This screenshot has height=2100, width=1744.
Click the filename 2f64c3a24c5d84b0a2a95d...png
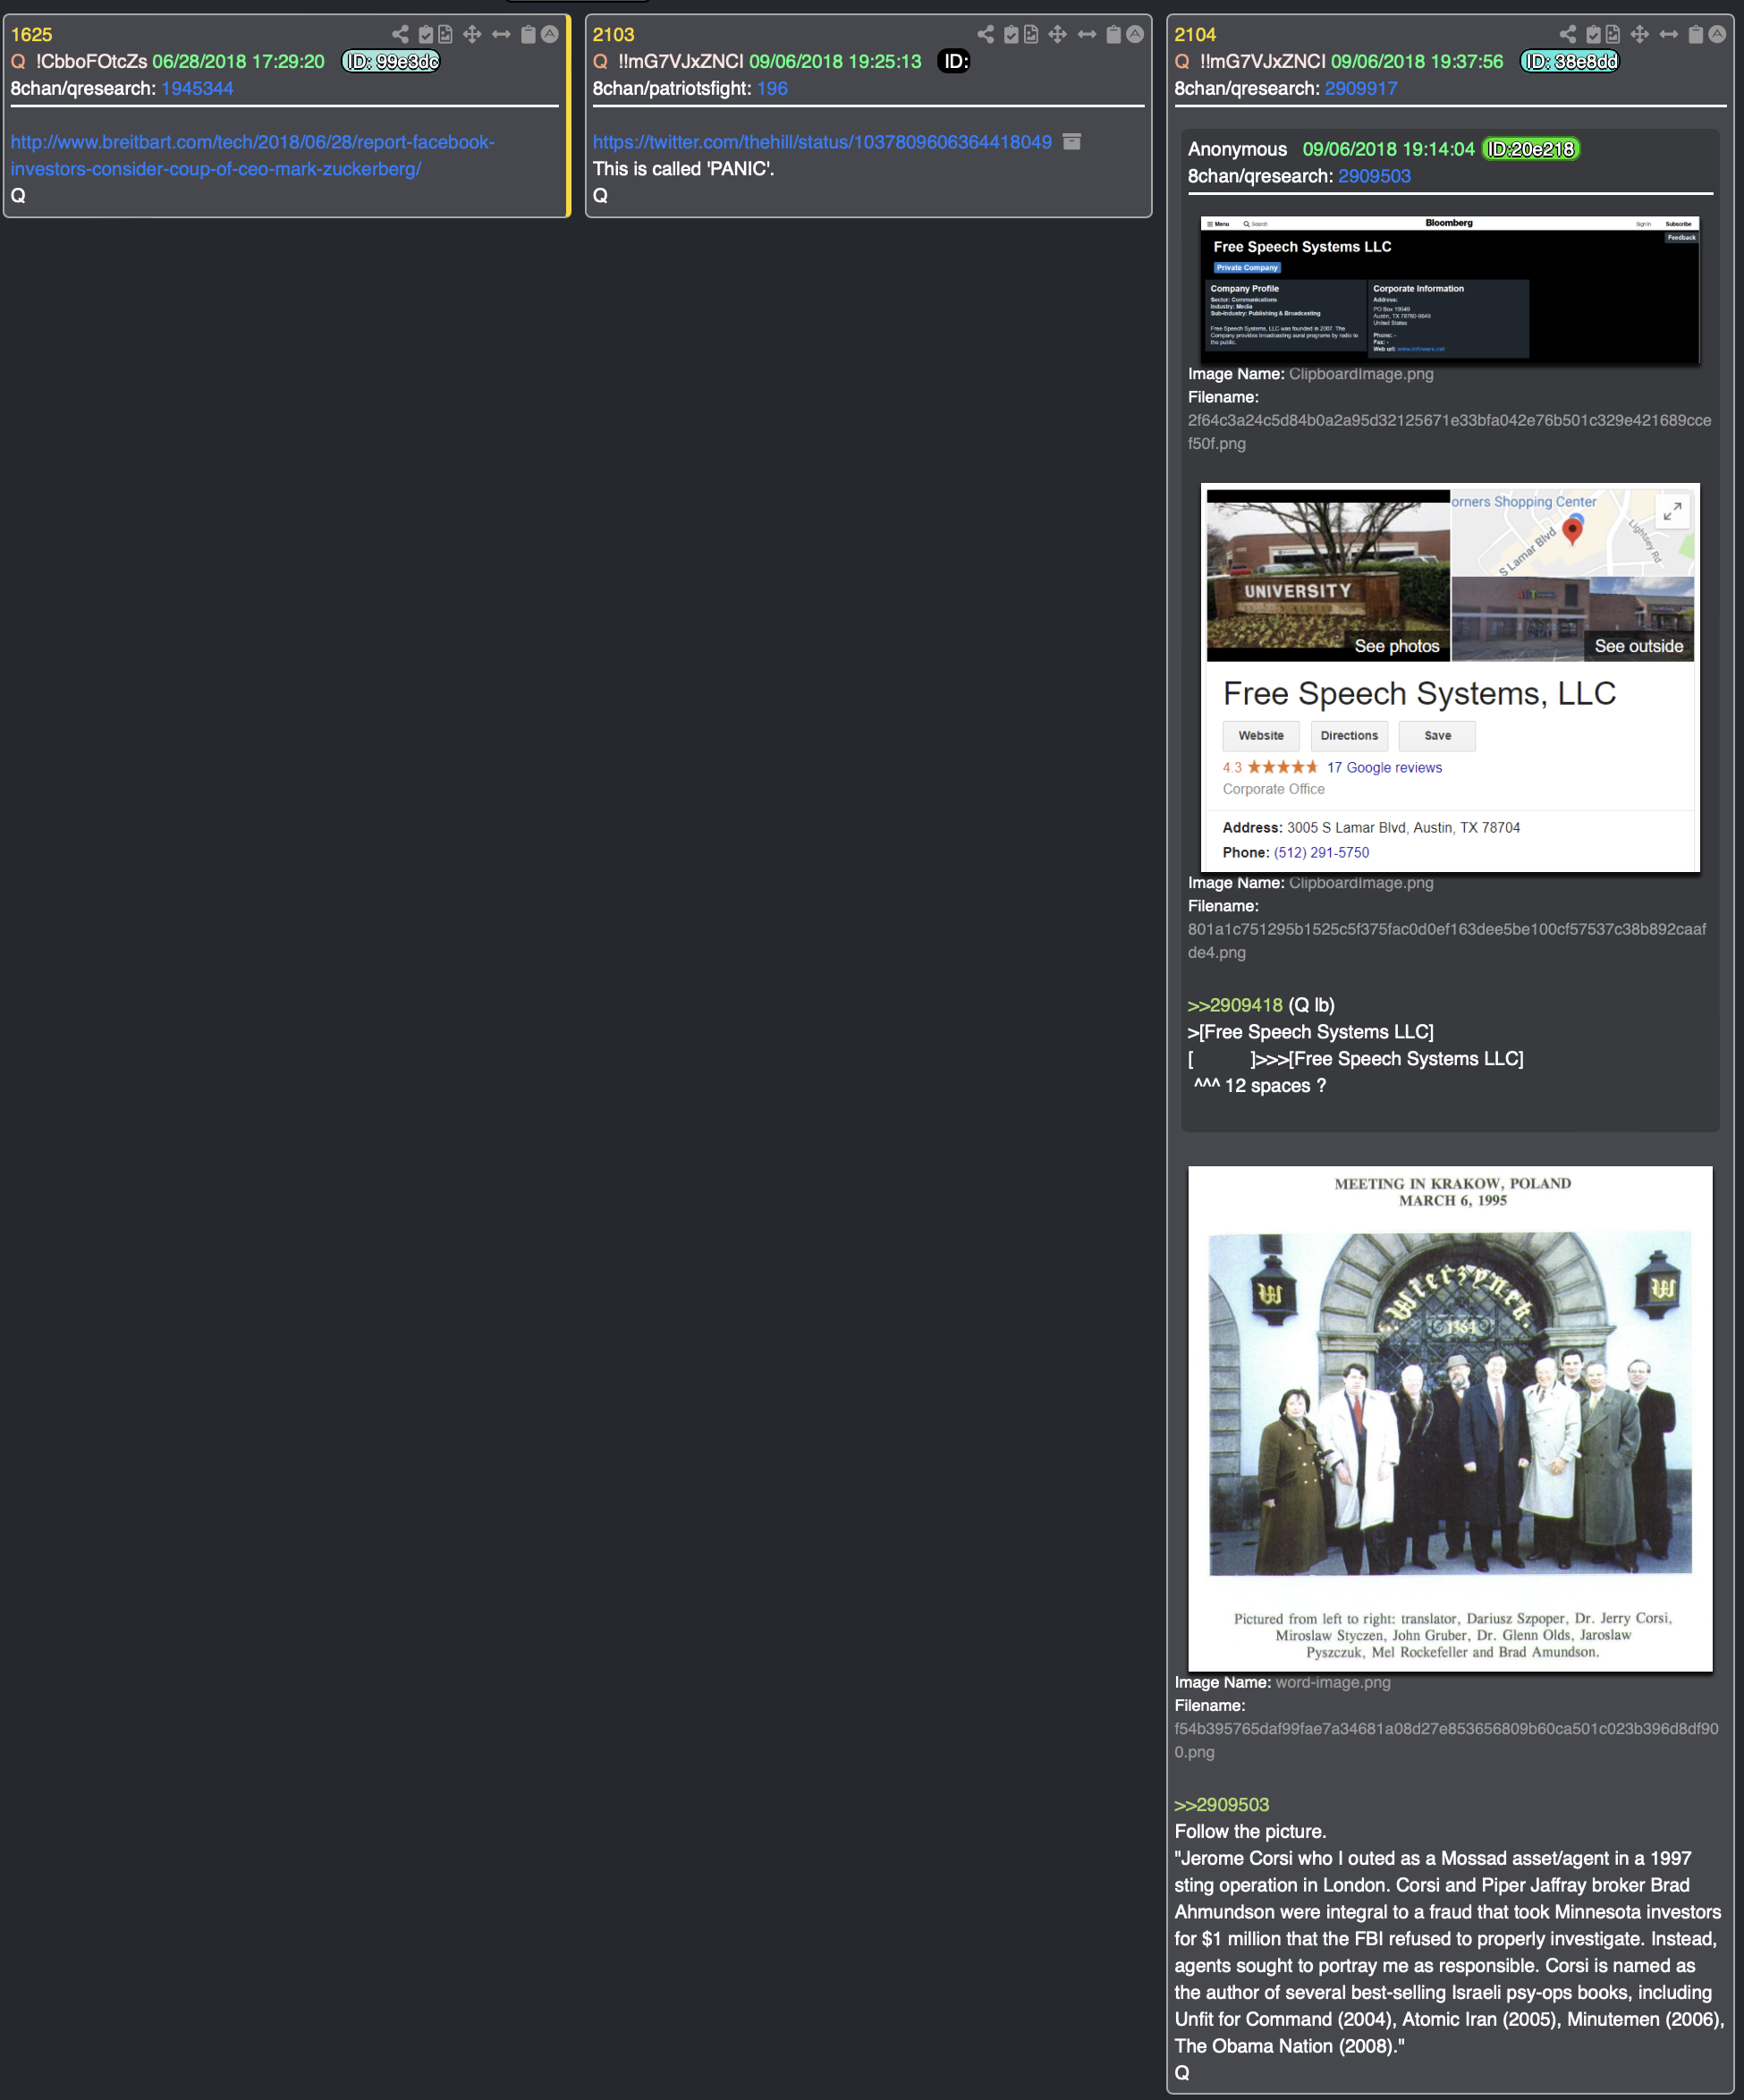pyautogui.click(x=1449, y=432)
